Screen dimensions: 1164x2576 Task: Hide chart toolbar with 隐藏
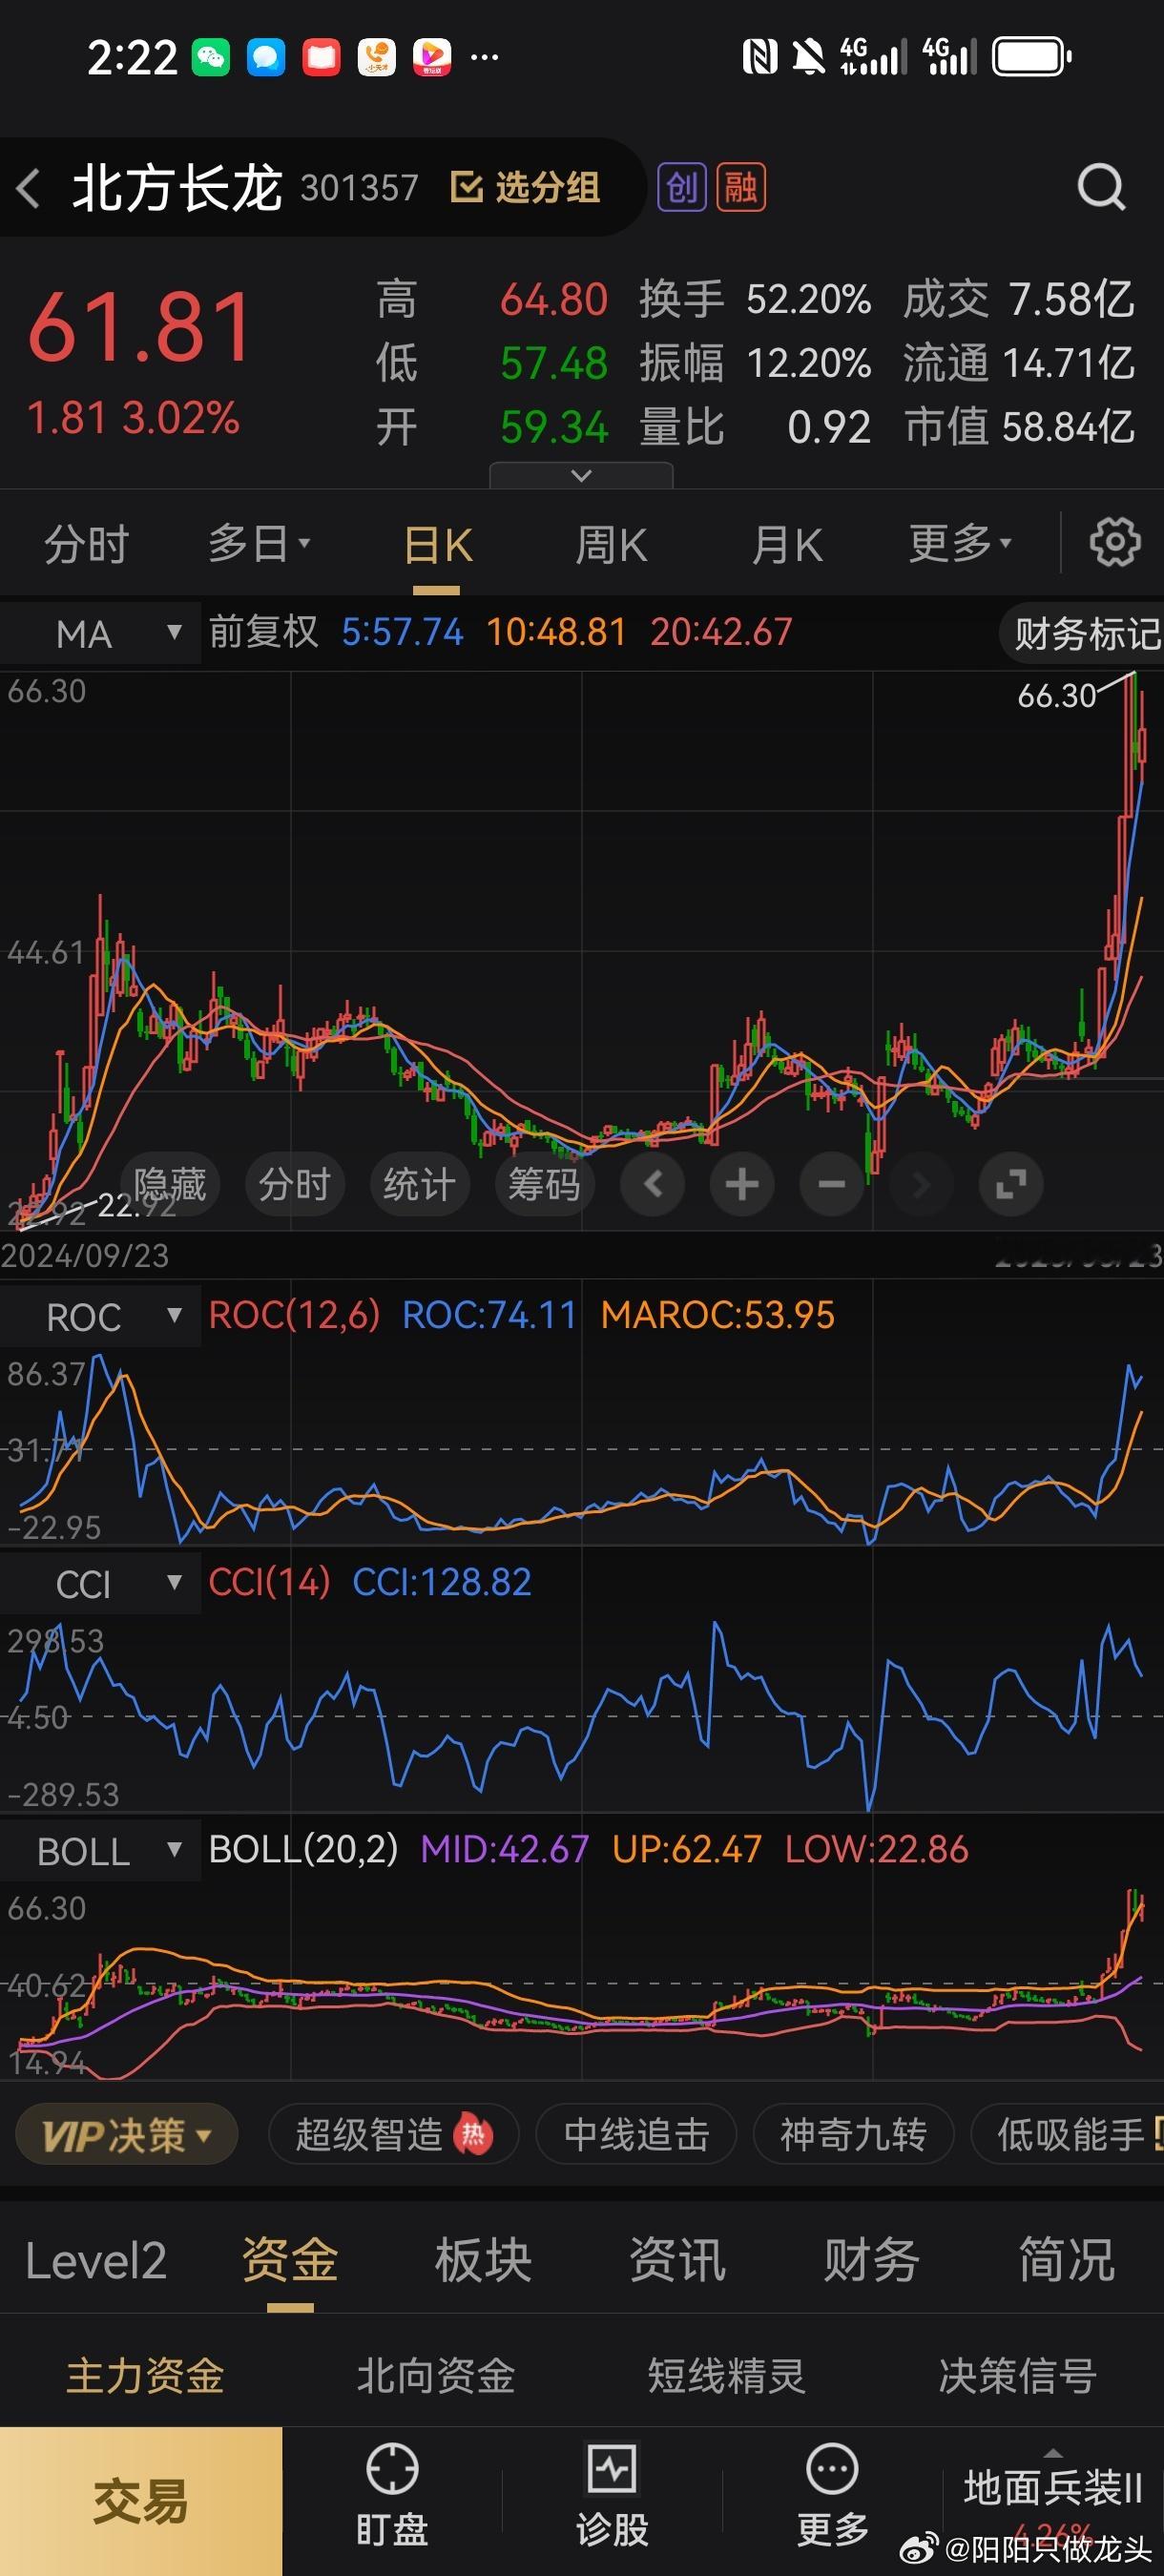pyautogui.click(x=170, y=1184)
